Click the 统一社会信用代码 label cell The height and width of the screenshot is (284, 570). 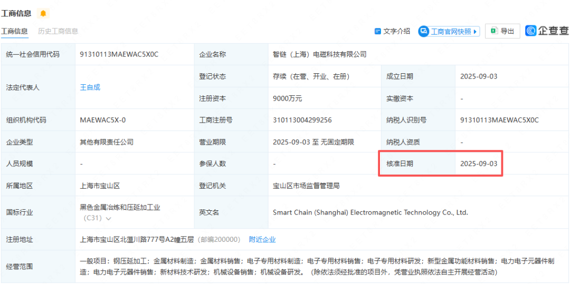coord(38,54)
